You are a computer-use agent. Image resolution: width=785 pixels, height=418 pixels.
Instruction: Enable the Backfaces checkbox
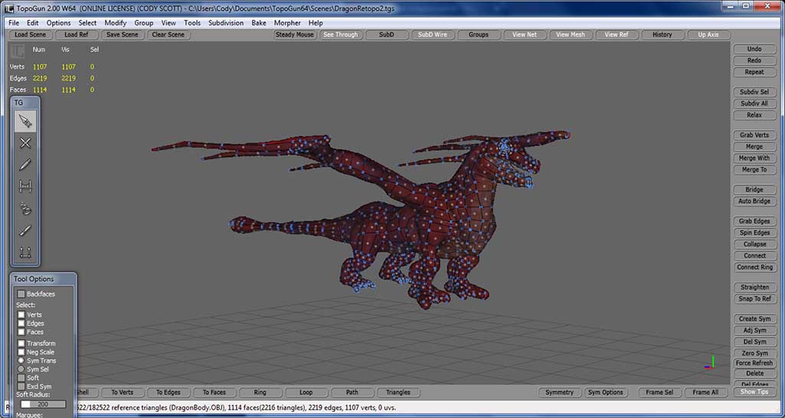point(21,294)
